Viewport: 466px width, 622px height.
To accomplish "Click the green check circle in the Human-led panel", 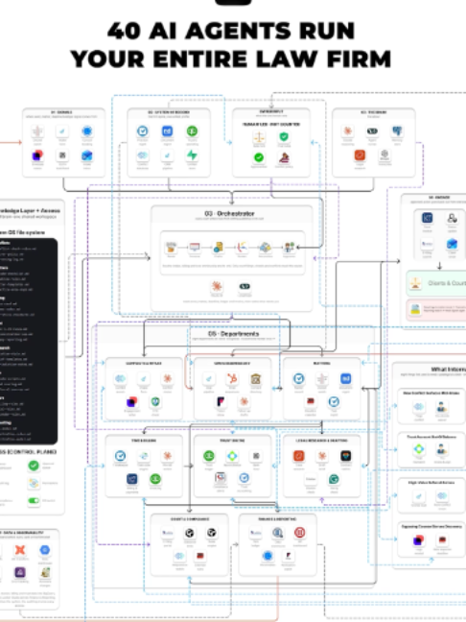I will coord(259,157).
